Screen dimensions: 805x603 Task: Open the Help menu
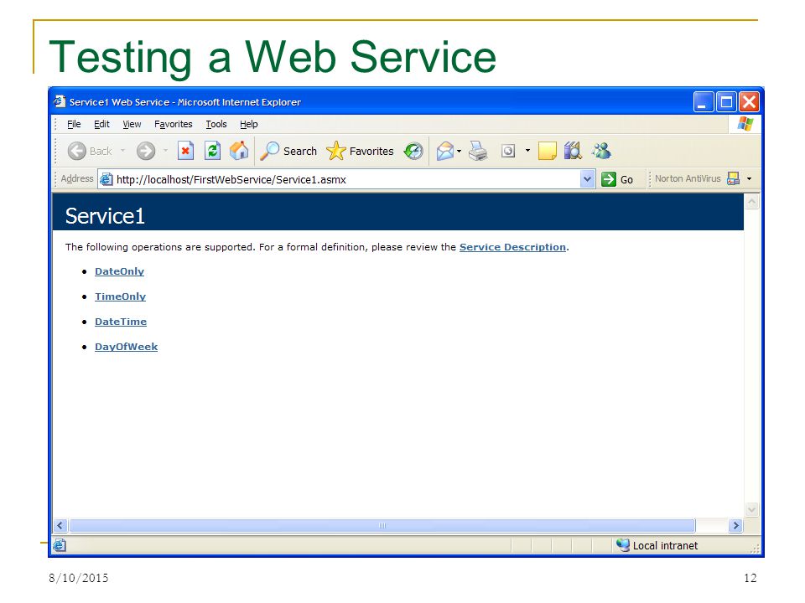coord(249,124)
